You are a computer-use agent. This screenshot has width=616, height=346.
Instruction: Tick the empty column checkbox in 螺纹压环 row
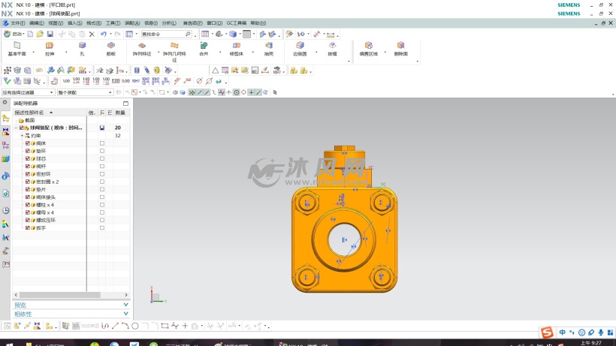[102, 220]
